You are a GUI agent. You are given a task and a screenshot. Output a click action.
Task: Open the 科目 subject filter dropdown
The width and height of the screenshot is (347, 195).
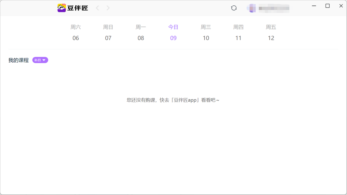pyautogui.click(x=40, y=60)
